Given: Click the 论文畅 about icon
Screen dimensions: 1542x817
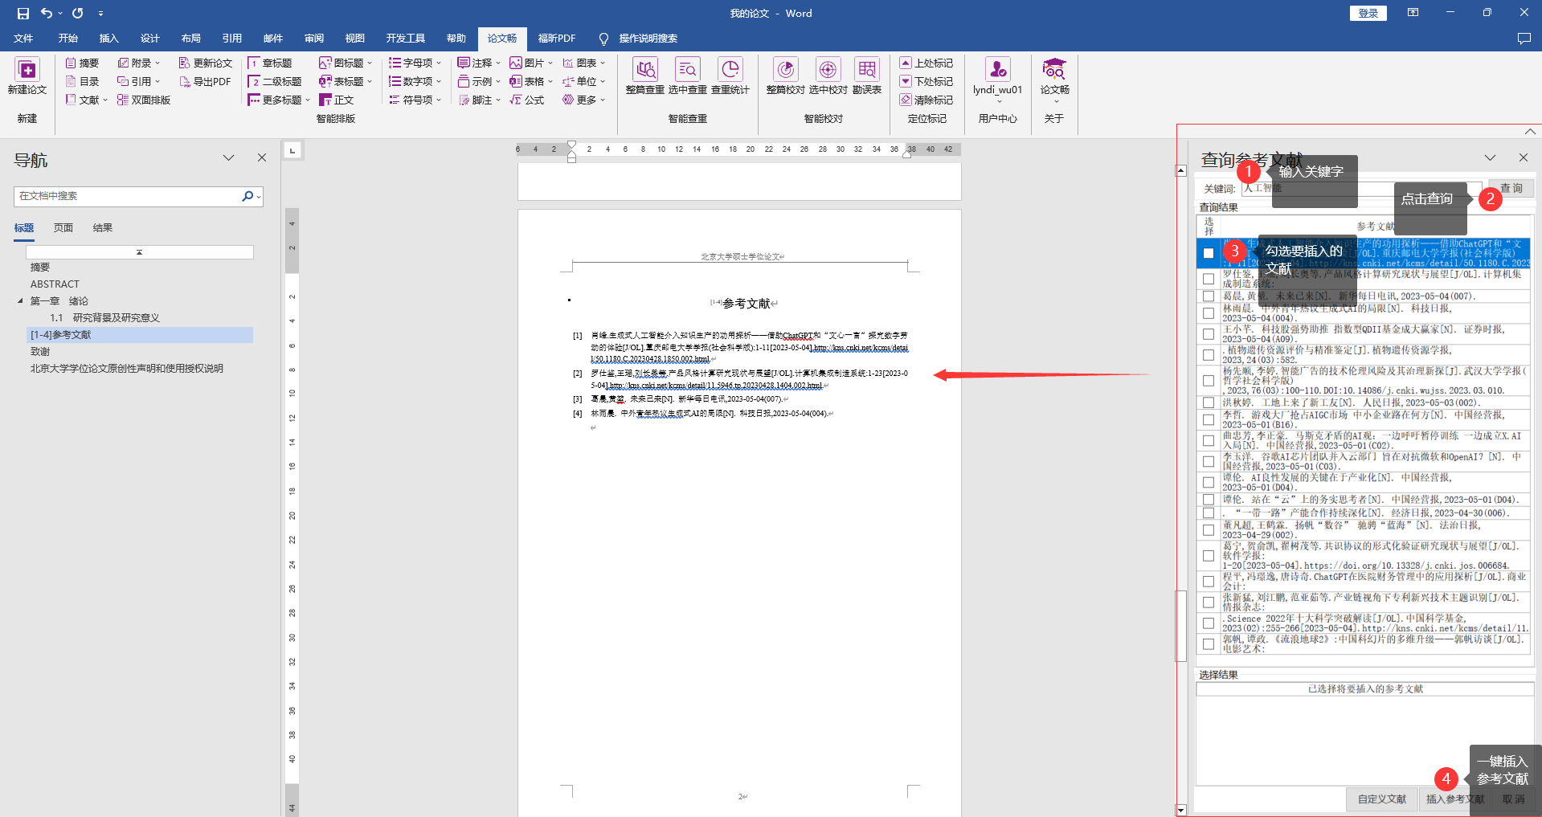Looking at the screenshot, I should (x=1054, y=80).
